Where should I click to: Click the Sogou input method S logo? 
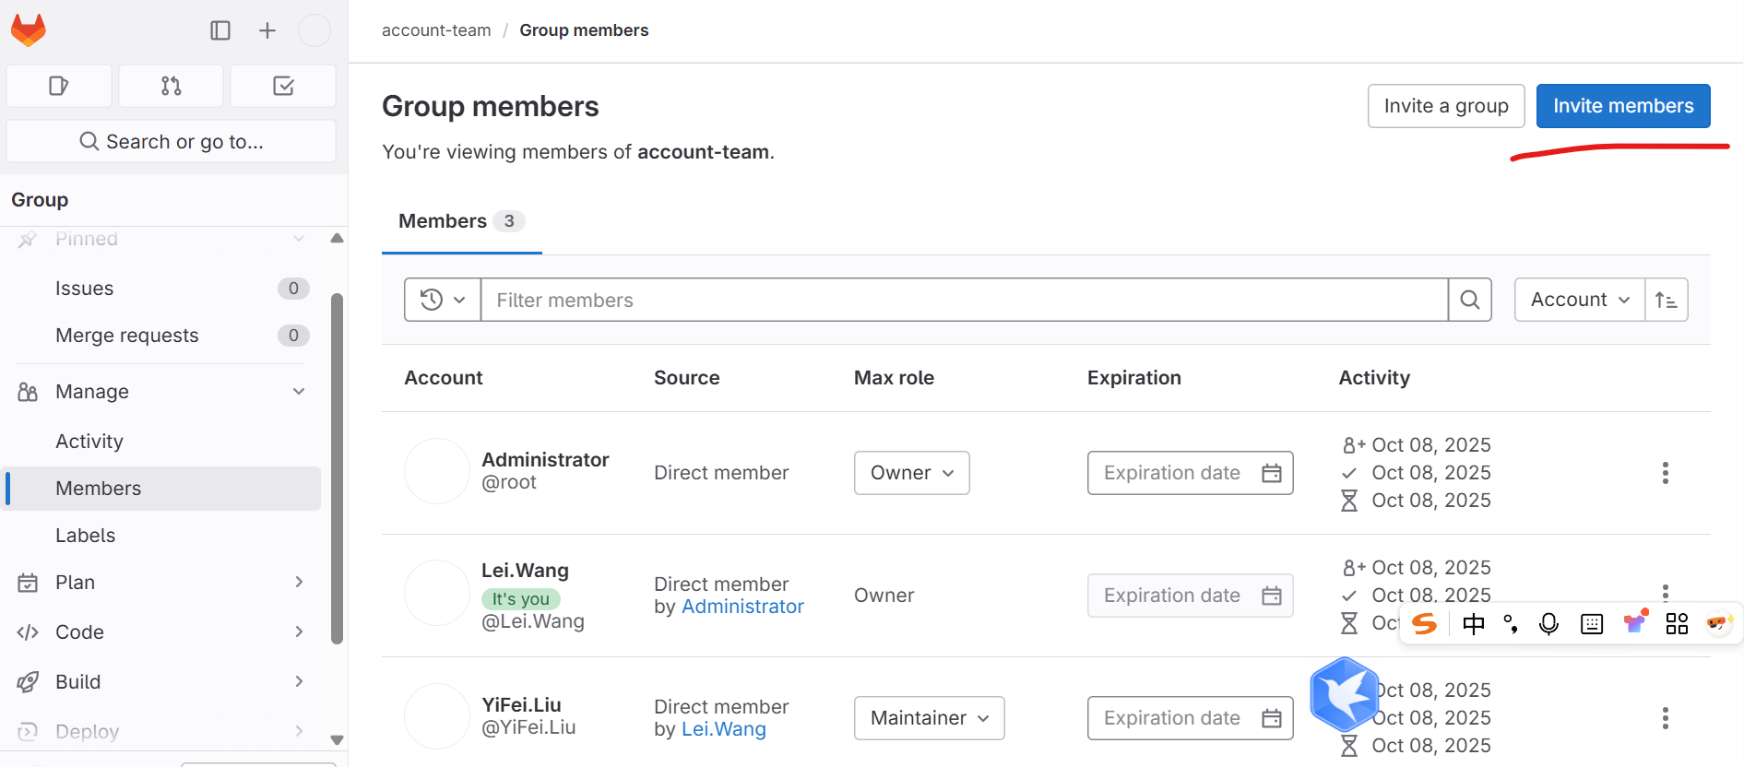(1425, 624)
